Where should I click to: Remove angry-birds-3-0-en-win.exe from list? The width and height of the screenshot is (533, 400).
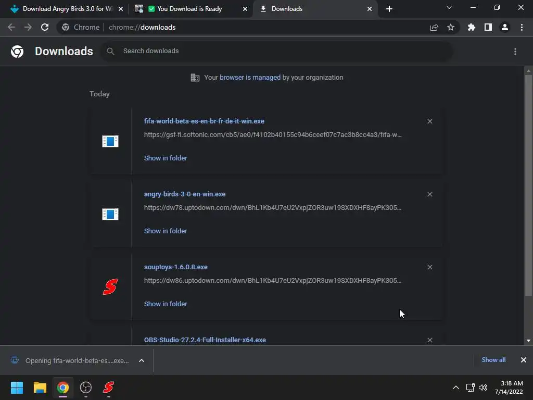click(429, 194)
